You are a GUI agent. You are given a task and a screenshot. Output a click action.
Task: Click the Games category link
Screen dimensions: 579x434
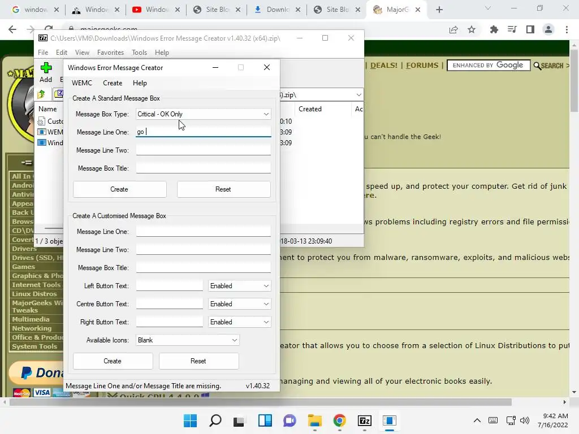tap(24, 267)
